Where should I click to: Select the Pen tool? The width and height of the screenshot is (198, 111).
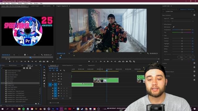44,81
